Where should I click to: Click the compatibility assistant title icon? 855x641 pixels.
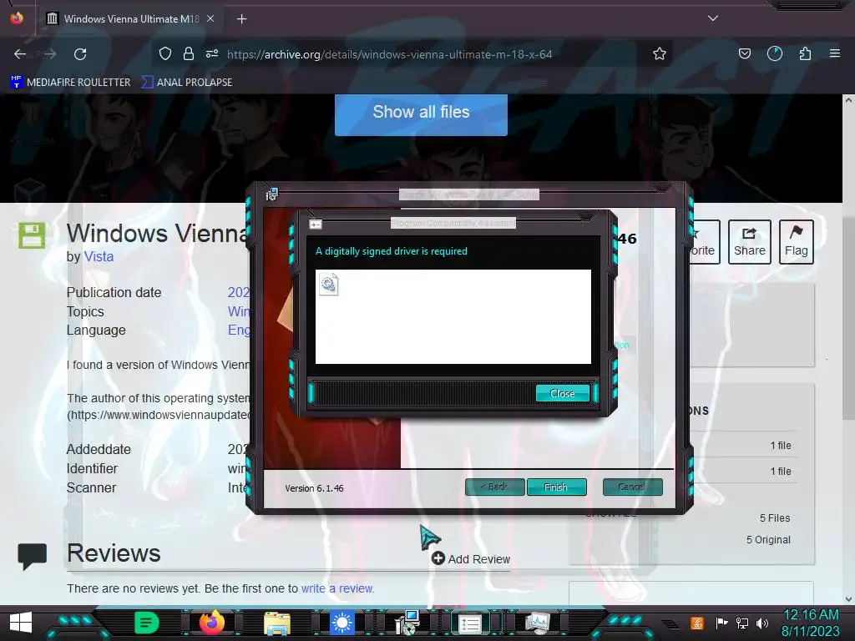pyautogui.click(x=315, y=224)
